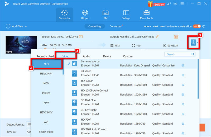The height and width of the screenshot is (137, 211).
Task: Choose the 3D Left-Right preset
Action: 131,112
